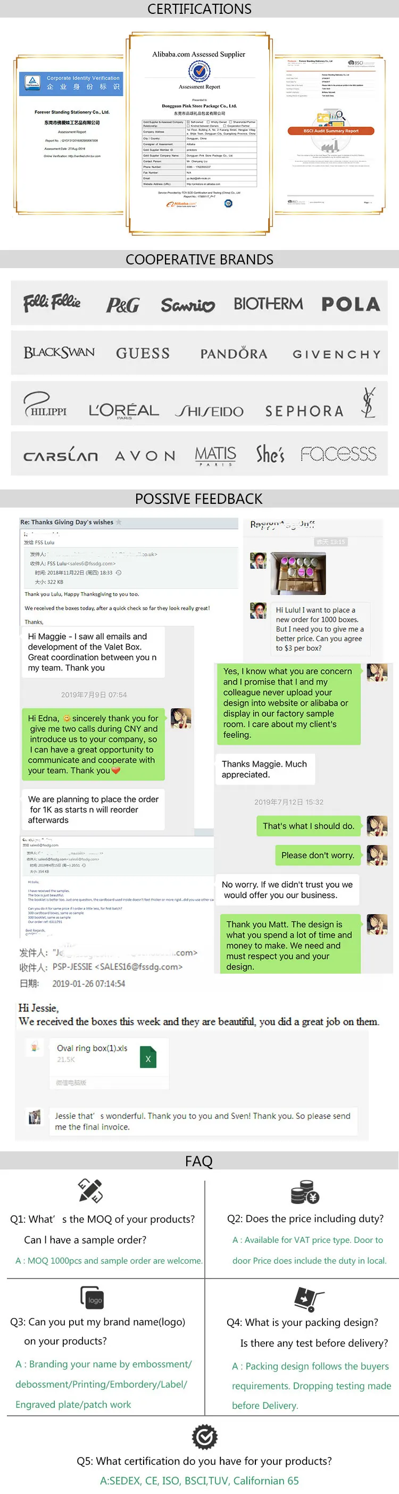Open the green Excel file icon
The width and height of the screenshot is (399, 1494).
point(148,1058)
